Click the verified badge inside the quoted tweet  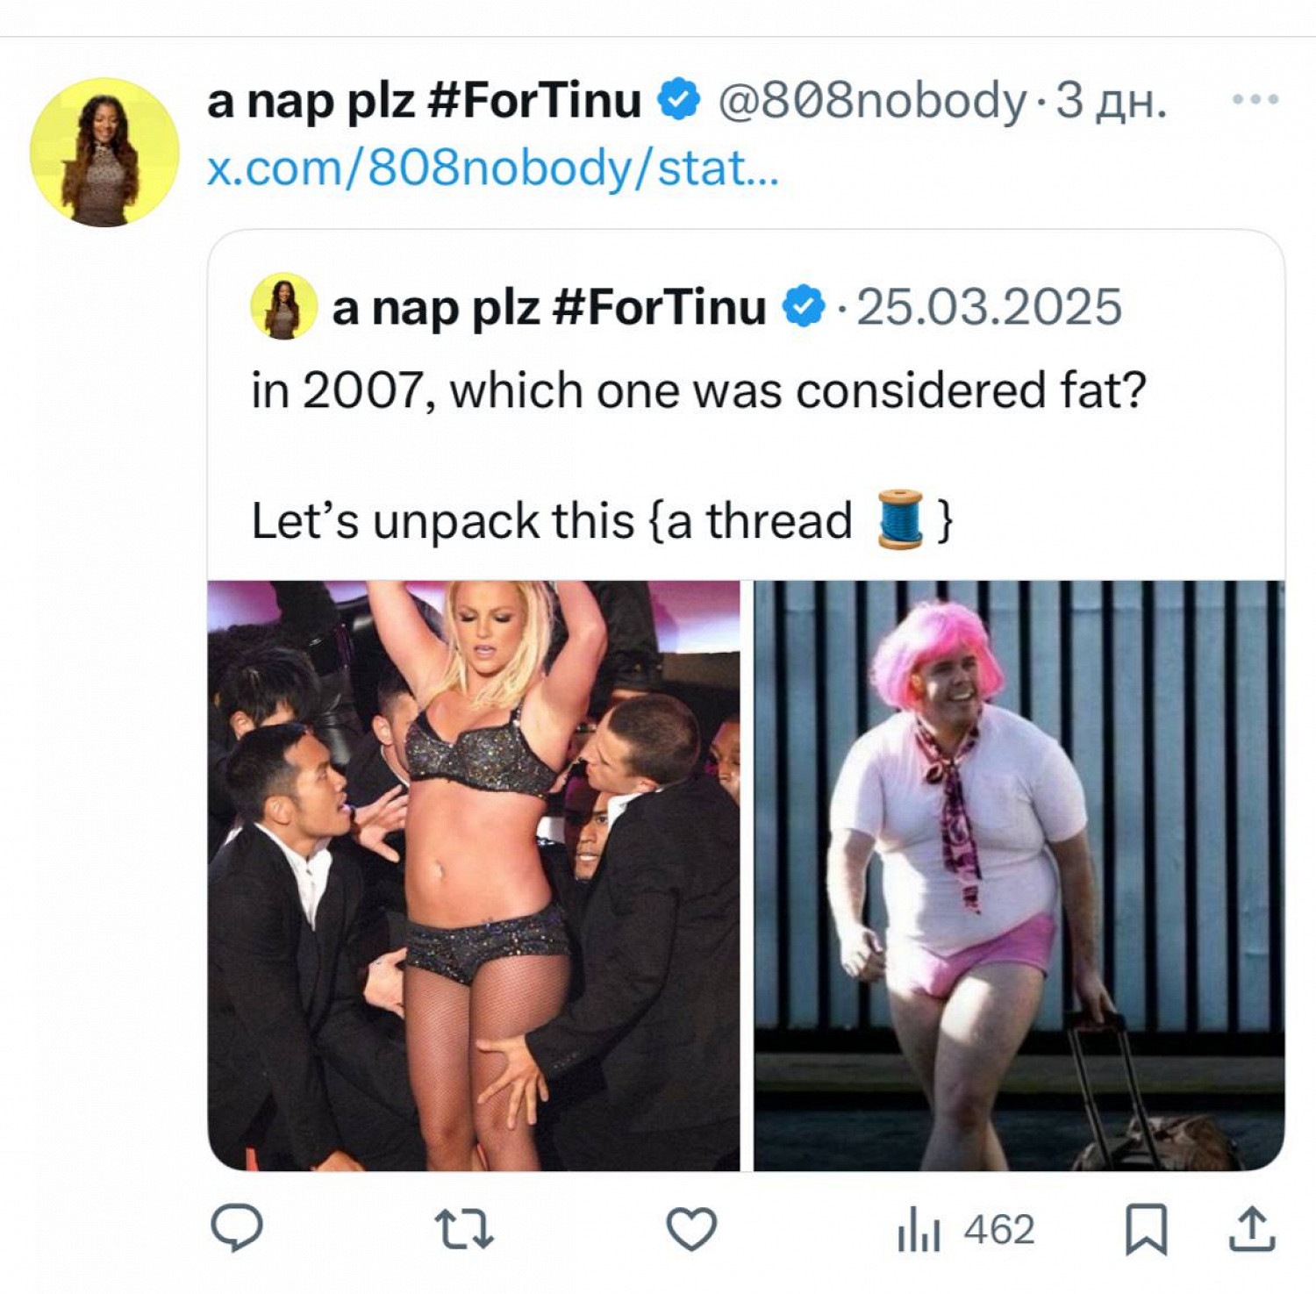804,307
